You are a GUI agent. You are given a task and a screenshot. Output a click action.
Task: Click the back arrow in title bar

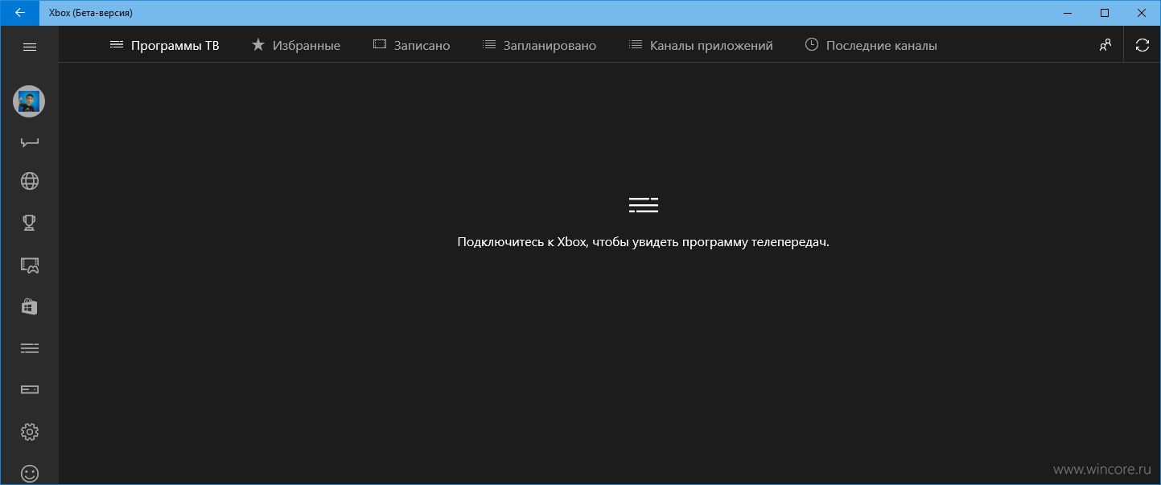20,13
